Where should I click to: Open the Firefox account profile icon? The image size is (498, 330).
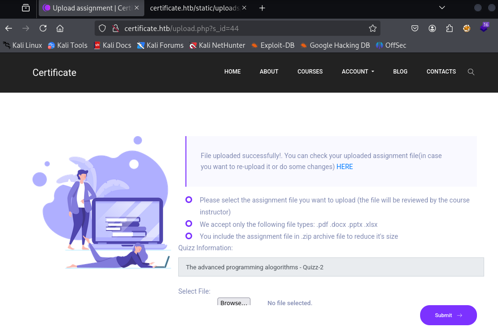pos(432,28)
